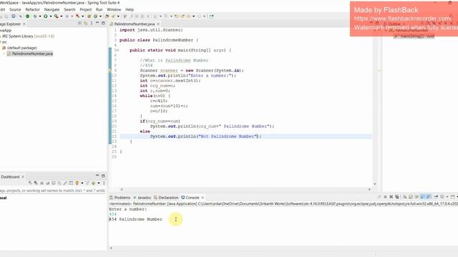Open the Refactor menu
Image resolution: width=458 pixels, height=257 pixels.
(32, 9)
